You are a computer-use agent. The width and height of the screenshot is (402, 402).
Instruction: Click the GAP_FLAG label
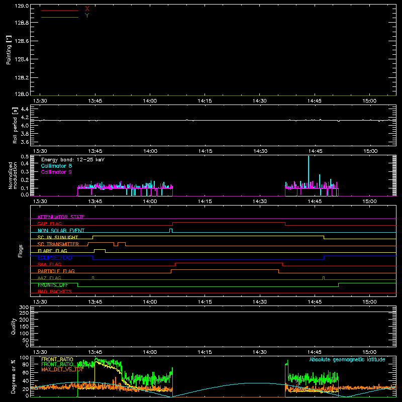(x=49, y=224)
